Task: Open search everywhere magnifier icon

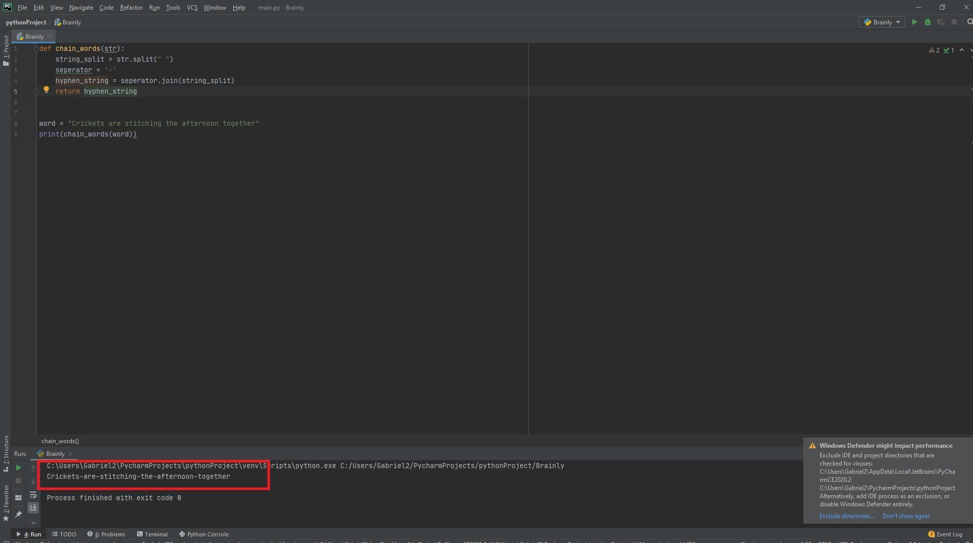Action: click(969, 22)
